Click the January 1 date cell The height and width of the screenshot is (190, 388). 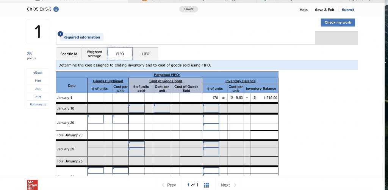tap(72, 98)
